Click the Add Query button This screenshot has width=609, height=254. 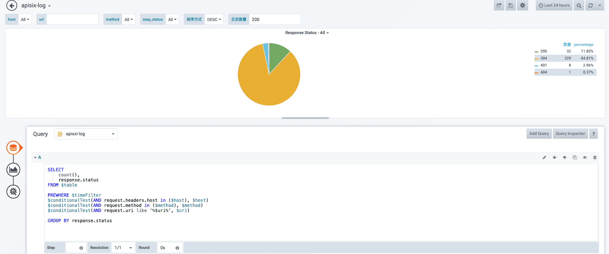[x=539, y=134]
